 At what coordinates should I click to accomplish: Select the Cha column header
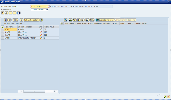[41, 27]
